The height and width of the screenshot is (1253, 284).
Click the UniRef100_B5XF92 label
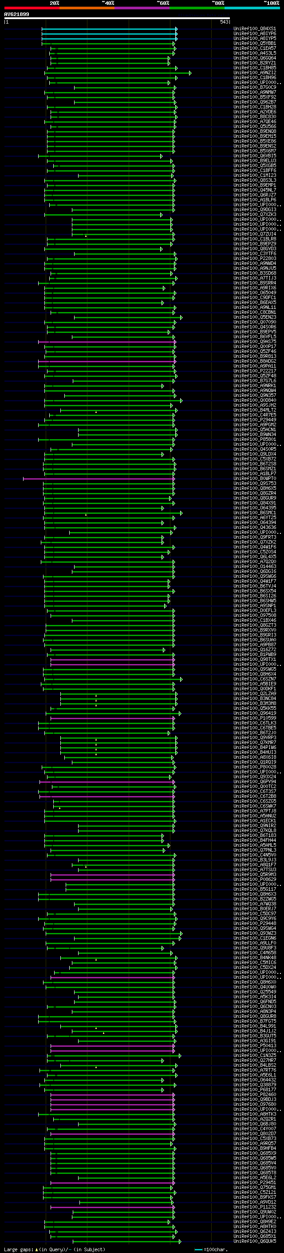point(255,97)
